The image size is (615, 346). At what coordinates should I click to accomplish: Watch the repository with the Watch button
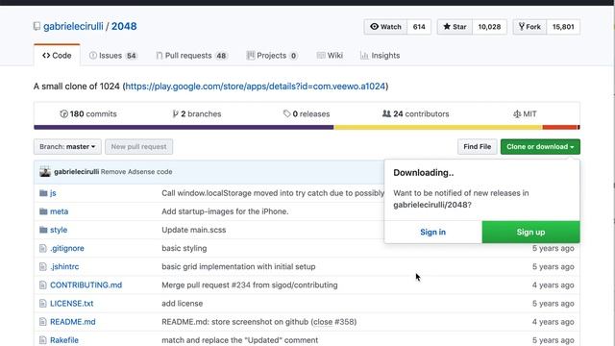(x=385, y=27)
